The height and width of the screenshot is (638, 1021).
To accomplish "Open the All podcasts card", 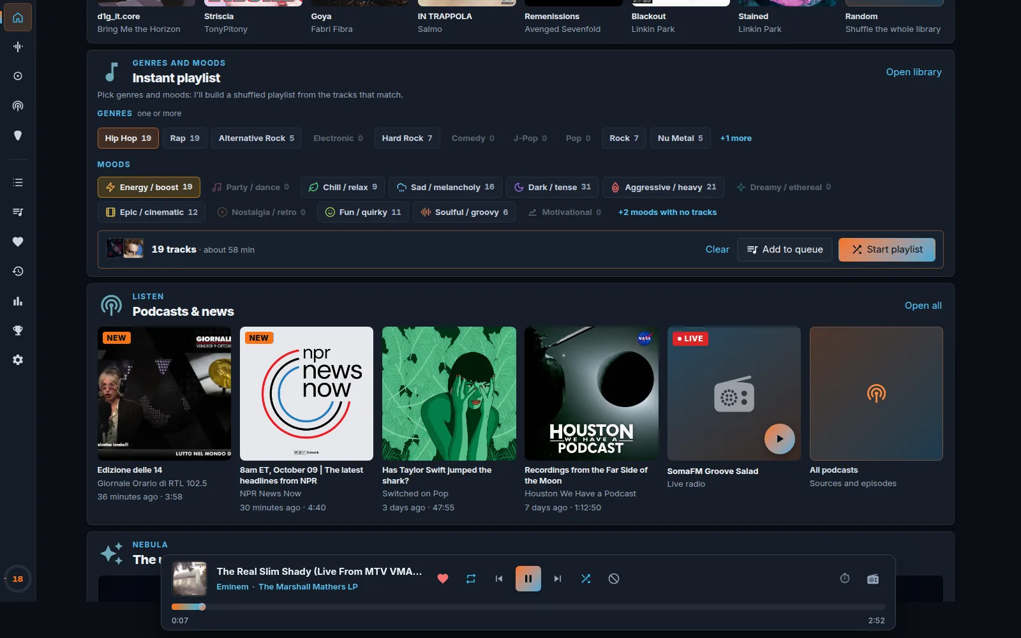I will click(x=876, y=394).
